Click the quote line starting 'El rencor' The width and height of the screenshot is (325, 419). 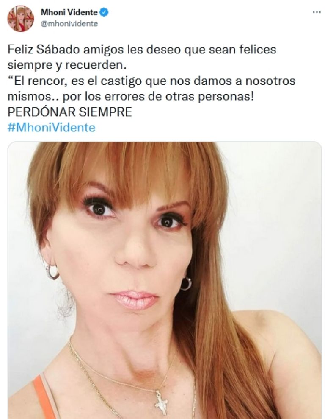coord(151,81)
